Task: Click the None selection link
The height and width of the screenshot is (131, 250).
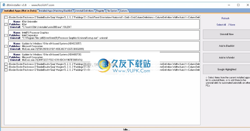Action: 232,25
